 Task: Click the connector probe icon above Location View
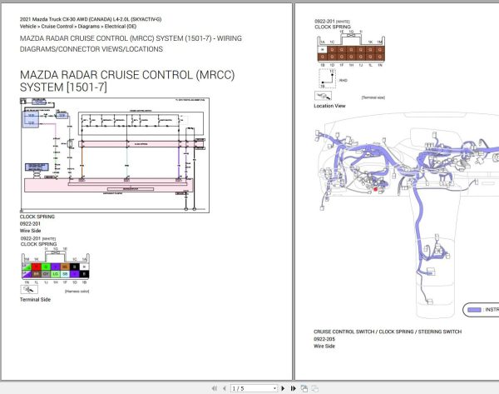click(323, 96)
